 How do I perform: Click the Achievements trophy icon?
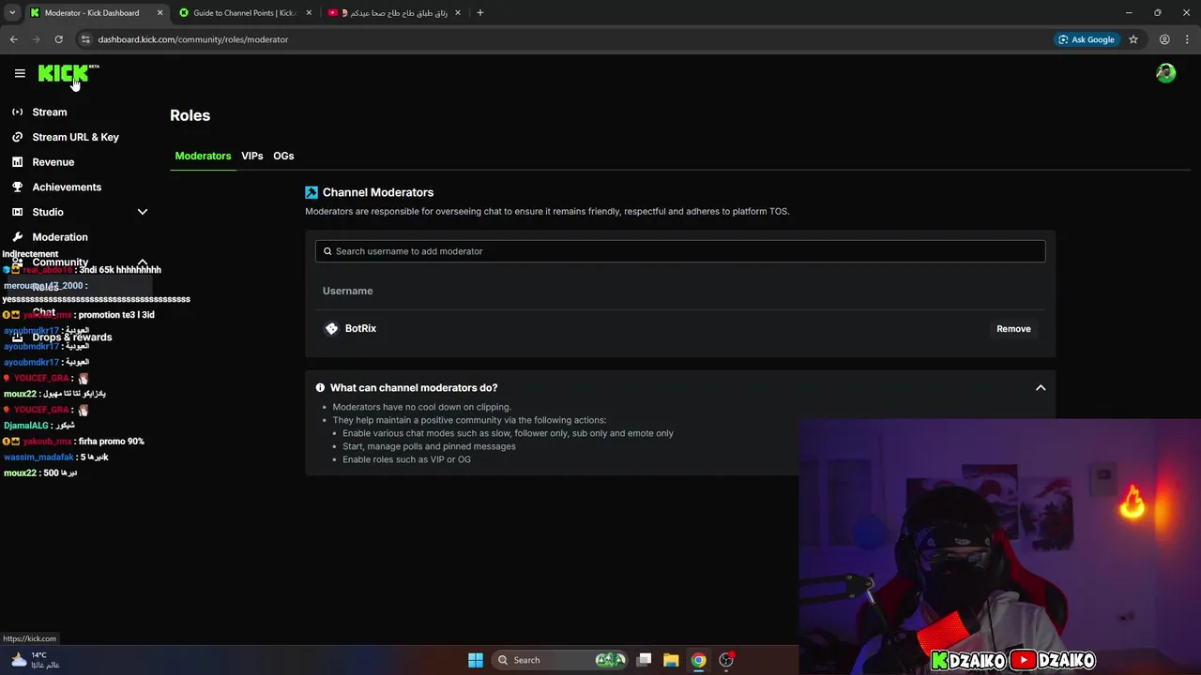[x=17, y=187]
